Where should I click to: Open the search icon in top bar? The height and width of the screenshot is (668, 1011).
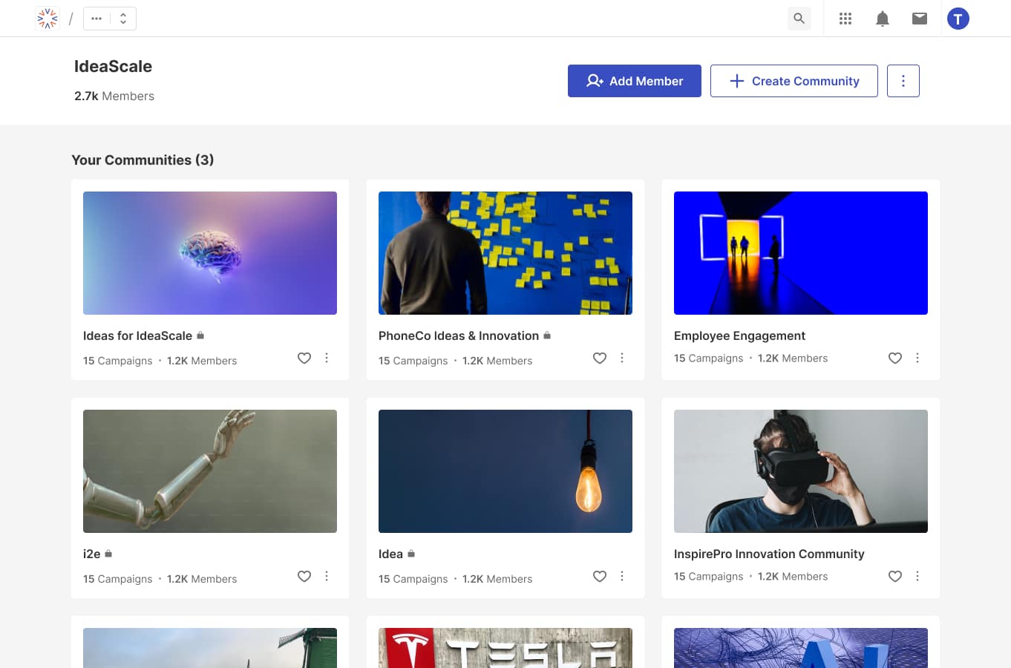click(799, 19)
